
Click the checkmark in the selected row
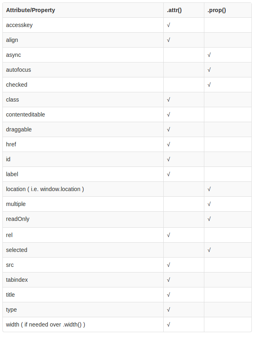[x=209, y=250]
